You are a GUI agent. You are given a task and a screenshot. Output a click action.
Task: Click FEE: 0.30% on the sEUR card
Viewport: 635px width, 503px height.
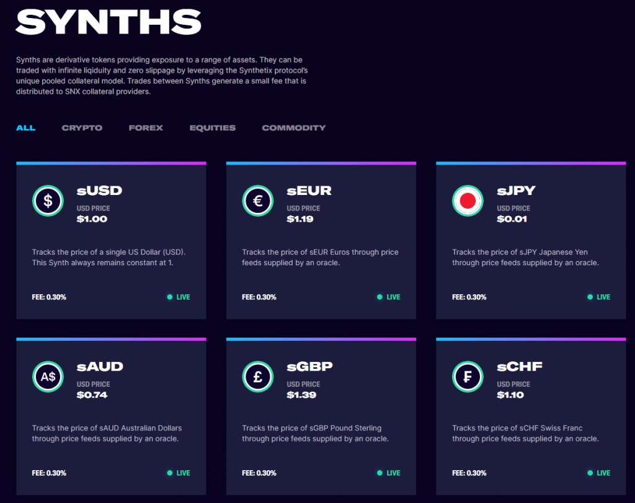(259, 297)
